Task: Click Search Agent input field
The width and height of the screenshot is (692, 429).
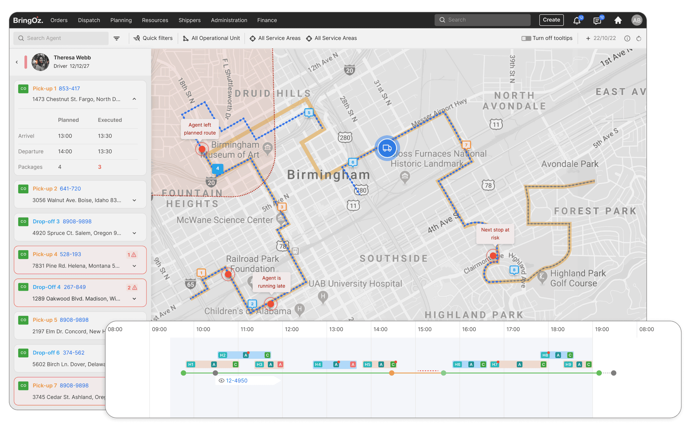Action: tap(61, 38)
